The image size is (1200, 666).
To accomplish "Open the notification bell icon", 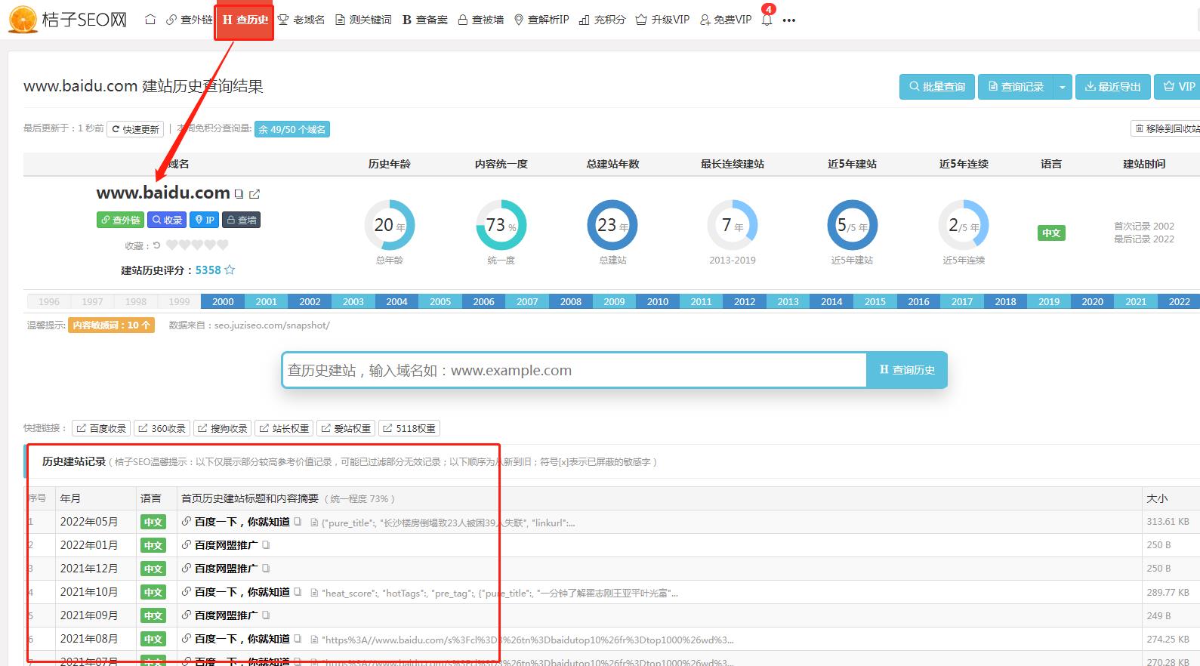I will pyautogui.click(x=767, y=20).
